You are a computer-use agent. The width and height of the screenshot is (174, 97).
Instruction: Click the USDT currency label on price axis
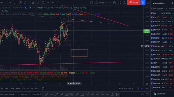[147, 8]
